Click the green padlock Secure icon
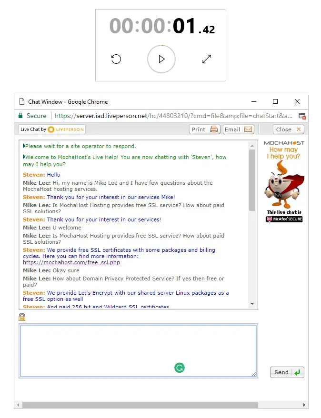 [x=20, y=116]
